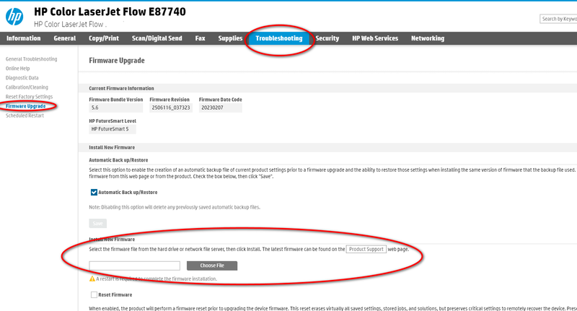This screenshot has width=577, height=311.
Task: Click the Save button
Action: [98, 224]
